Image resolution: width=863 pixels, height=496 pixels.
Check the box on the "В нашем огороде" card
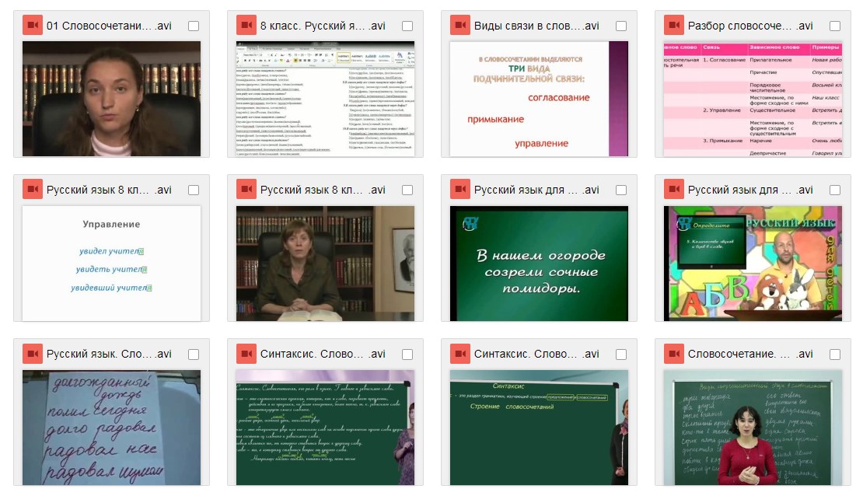621,190
